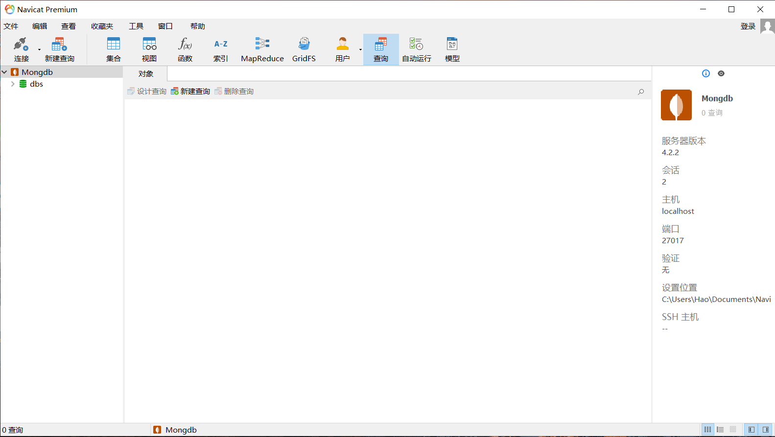Minimize the Navicat Premium window
Image resolution: width=775 pixels, height=437 pixels.
click(x=703, y=9)
